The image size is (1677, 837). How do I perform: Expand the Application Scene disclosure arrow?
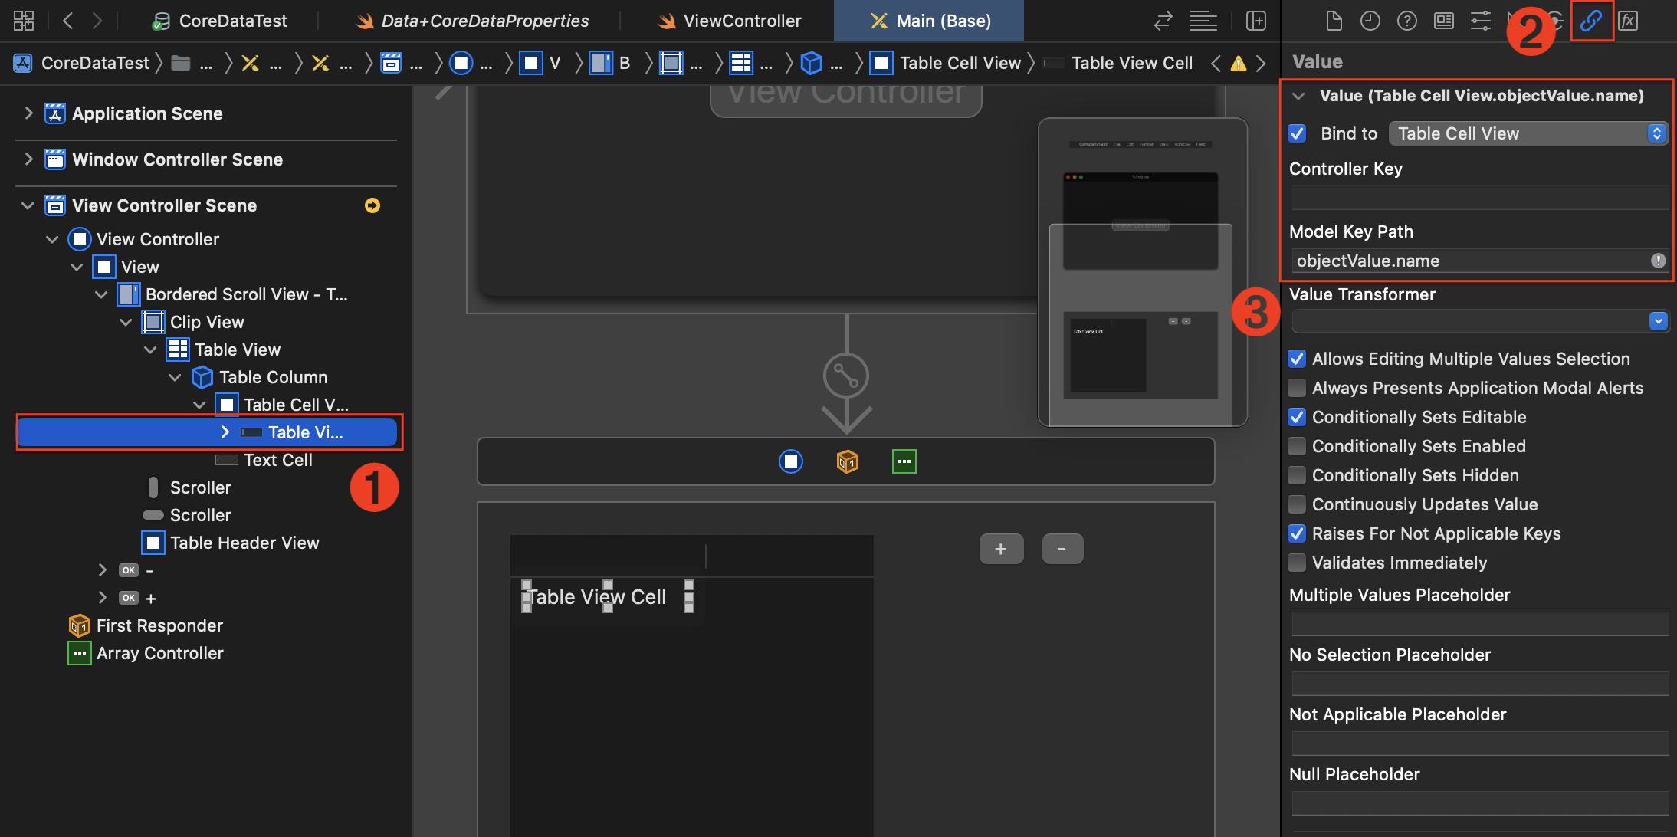(x=28, y=113)
